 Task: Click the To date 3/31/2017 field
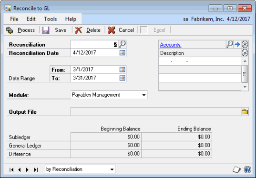[x=95, y=78]
